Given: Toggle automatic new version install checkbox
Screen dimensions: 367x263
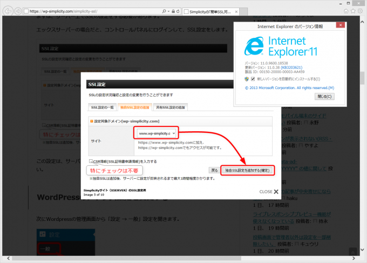Looking at the screenshot, I should point(253,79).
